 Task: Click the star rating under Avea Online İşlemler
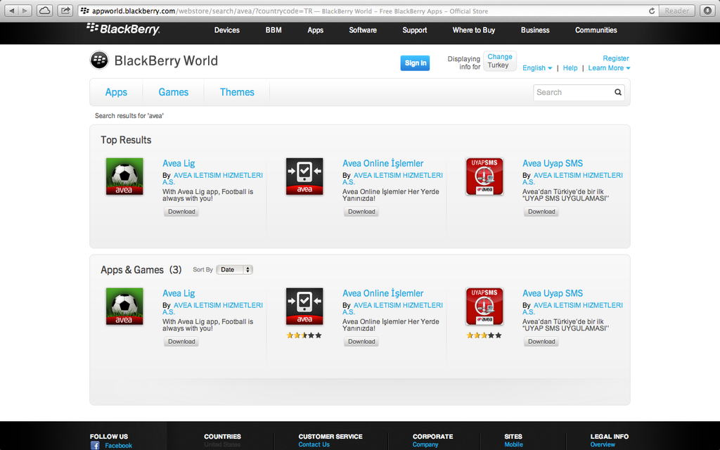pos(304,335)
